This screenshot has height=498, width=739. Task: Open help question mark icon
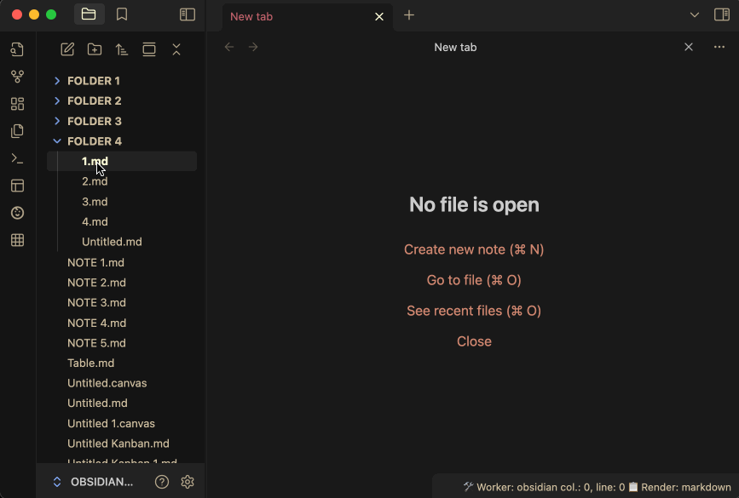pyautogui.click(x=162, y=482)
